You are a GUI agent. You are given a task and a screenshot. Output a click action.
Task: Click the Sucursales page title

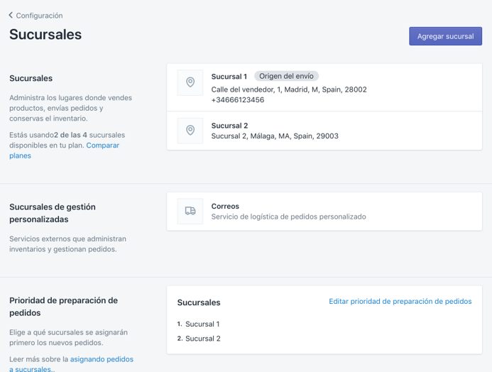(x=45, y=34)
